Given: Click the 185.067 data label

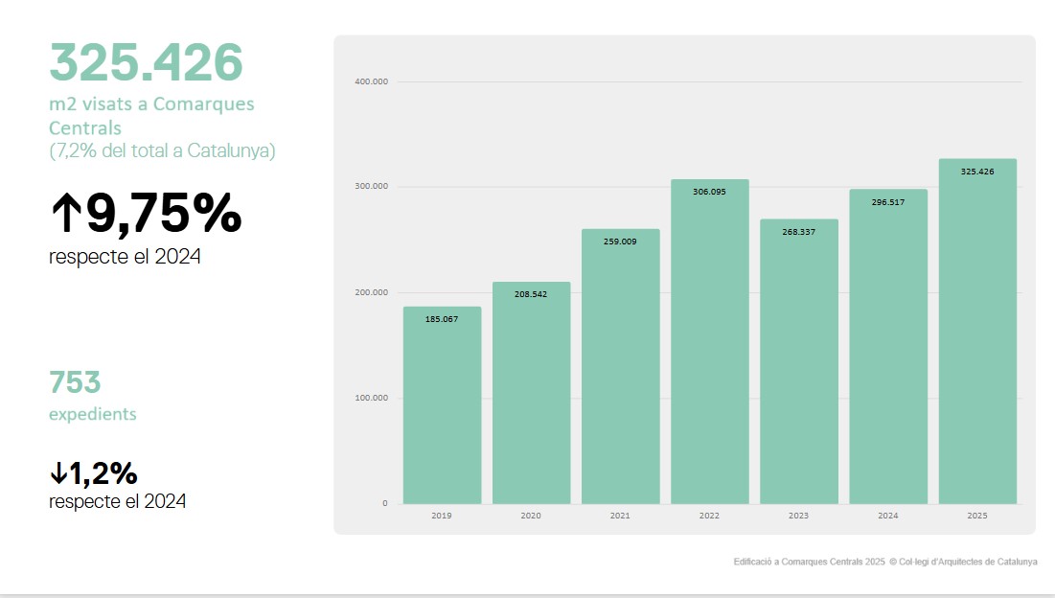Looking at the screenshot, I should [442, 319].
